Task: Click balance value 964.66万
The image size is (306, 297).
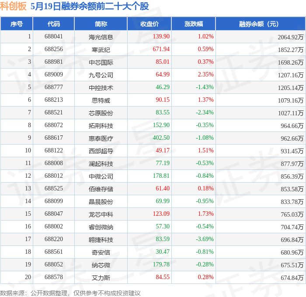Action: [292, 126]
